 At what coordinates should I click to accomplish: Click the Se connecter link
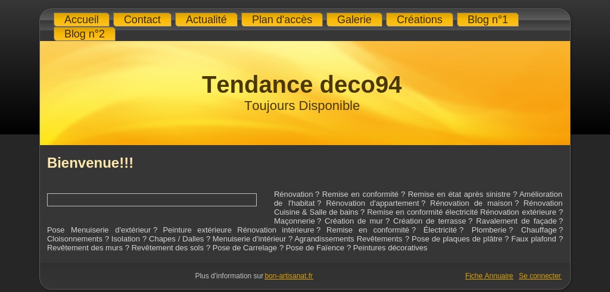[x=540, y=276]
